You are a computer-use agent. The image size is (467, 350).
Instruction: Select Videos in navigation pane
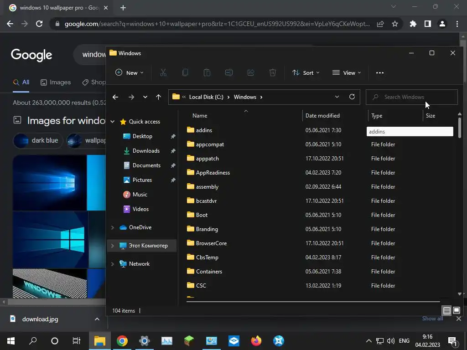[x=140, y=209]
